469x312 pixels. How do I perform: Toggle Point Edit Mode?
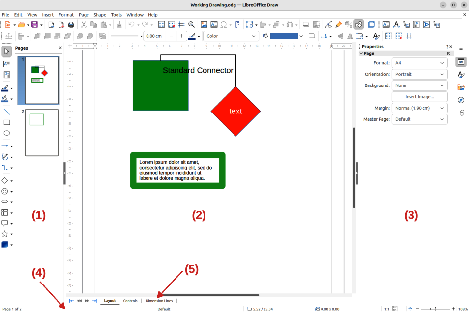pos(328,25)
